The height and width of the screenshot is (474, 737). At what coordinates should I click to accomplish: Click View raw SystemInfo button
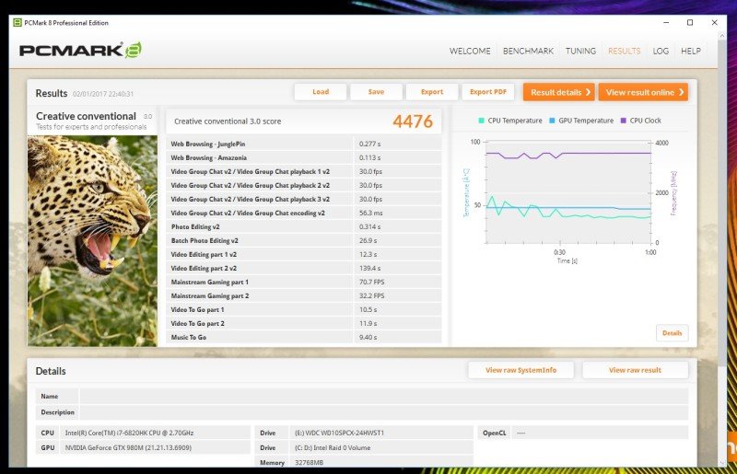521,370
